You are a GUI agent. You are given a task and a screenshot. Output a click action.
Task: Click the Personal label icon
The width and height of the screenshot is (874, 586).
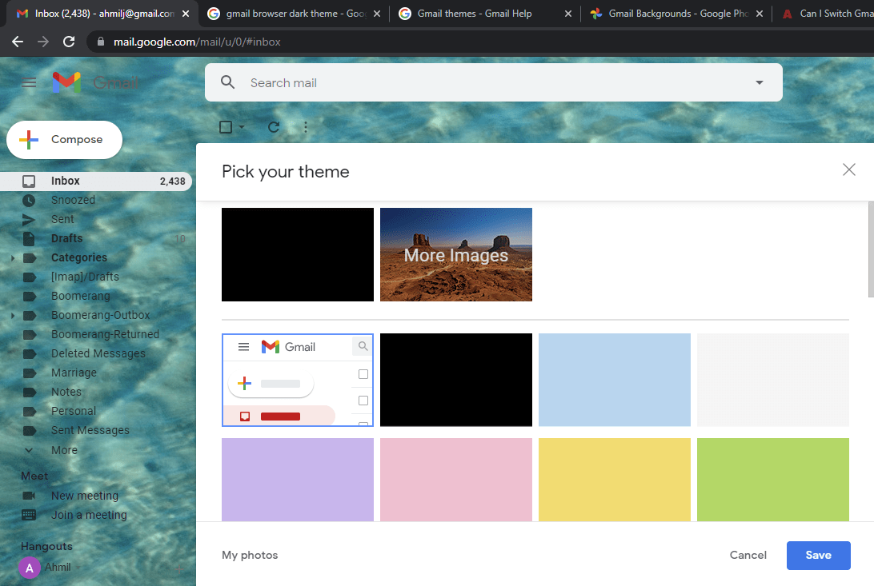click(30, 411)
